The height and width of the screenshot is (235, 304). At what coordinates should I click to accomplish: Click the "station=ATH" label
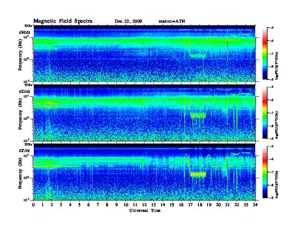pyautogui.click(x=172, y=21)
